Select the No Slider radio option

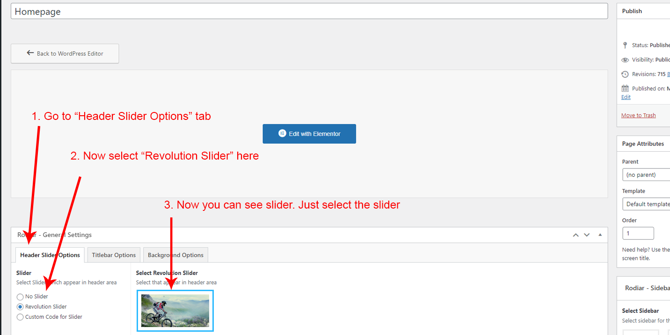click(20, 297)
